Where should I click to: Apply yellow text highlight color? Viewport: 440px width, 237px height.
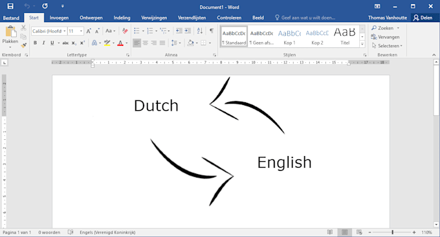(107, 43)
